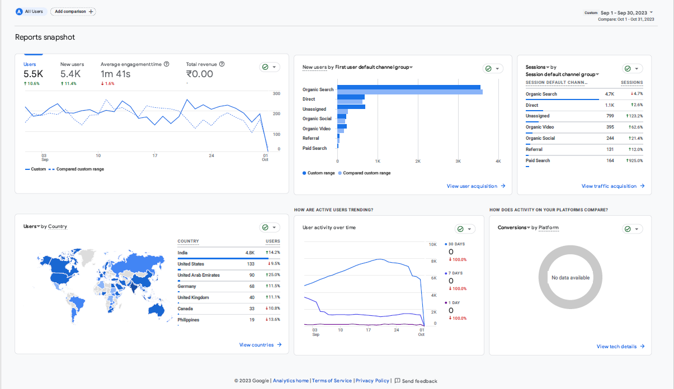
Task: Click the plus icon in Add comparison
Action: 91,11
